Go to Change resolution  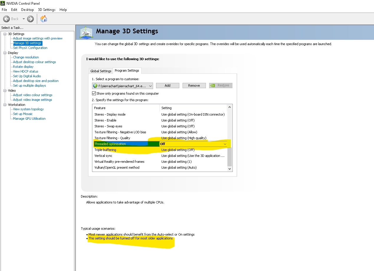(x=26, y=57)
